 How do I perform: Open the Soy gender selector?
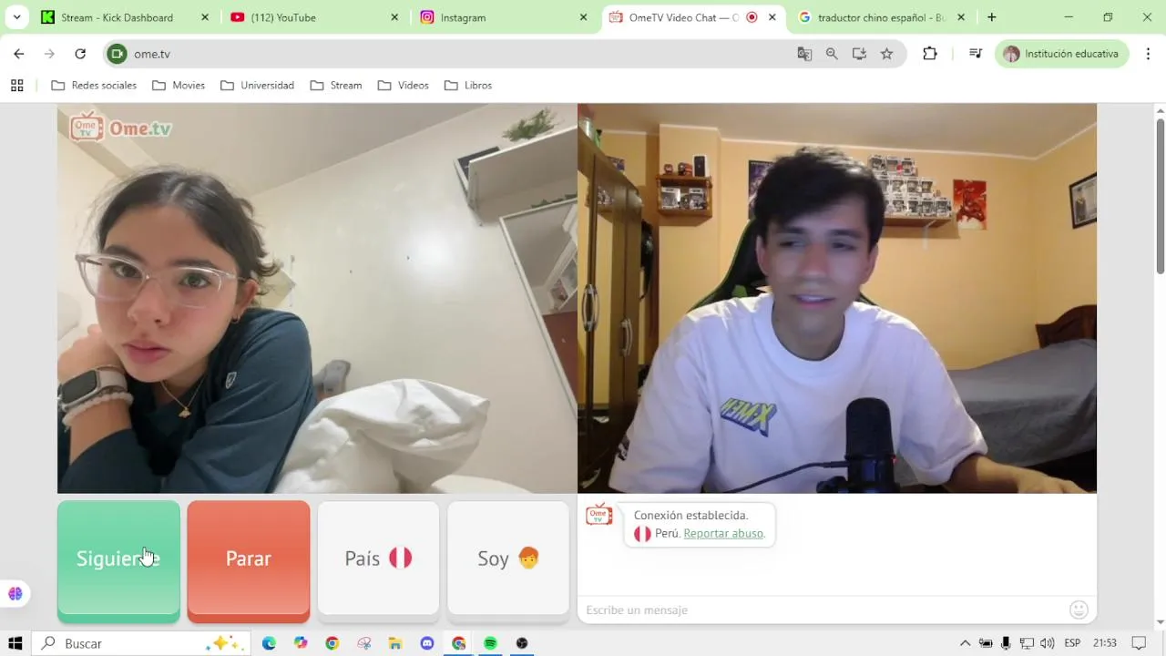(508, 559)
